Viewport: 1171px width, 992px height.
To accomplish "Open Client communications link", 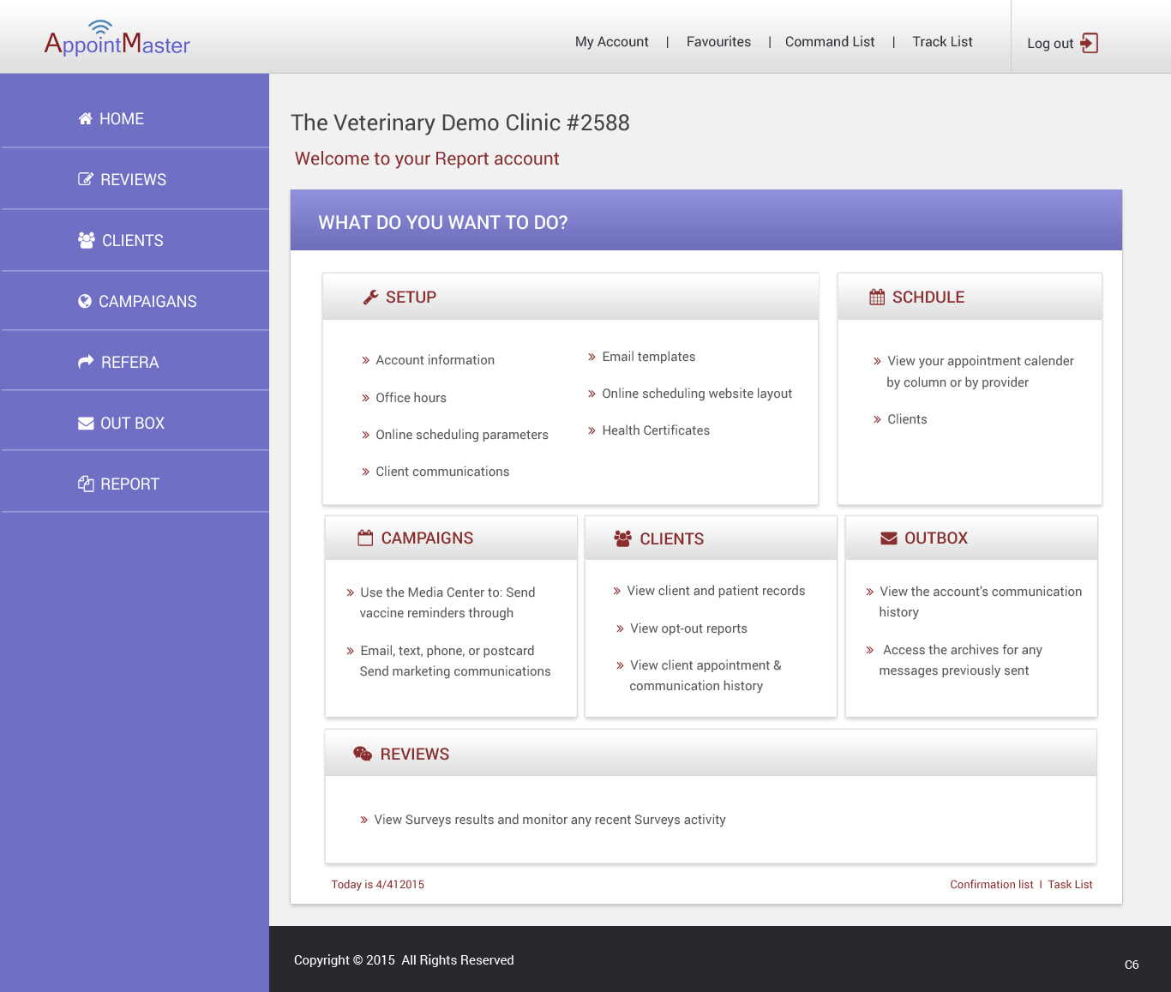I will [442, 472].
